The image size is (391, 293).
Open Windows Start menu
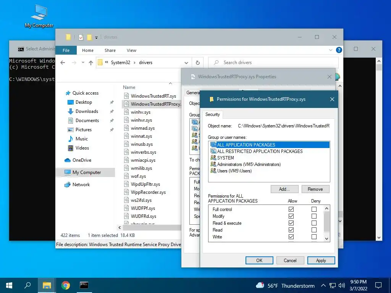pyautogui.click(x=9, y=285)
